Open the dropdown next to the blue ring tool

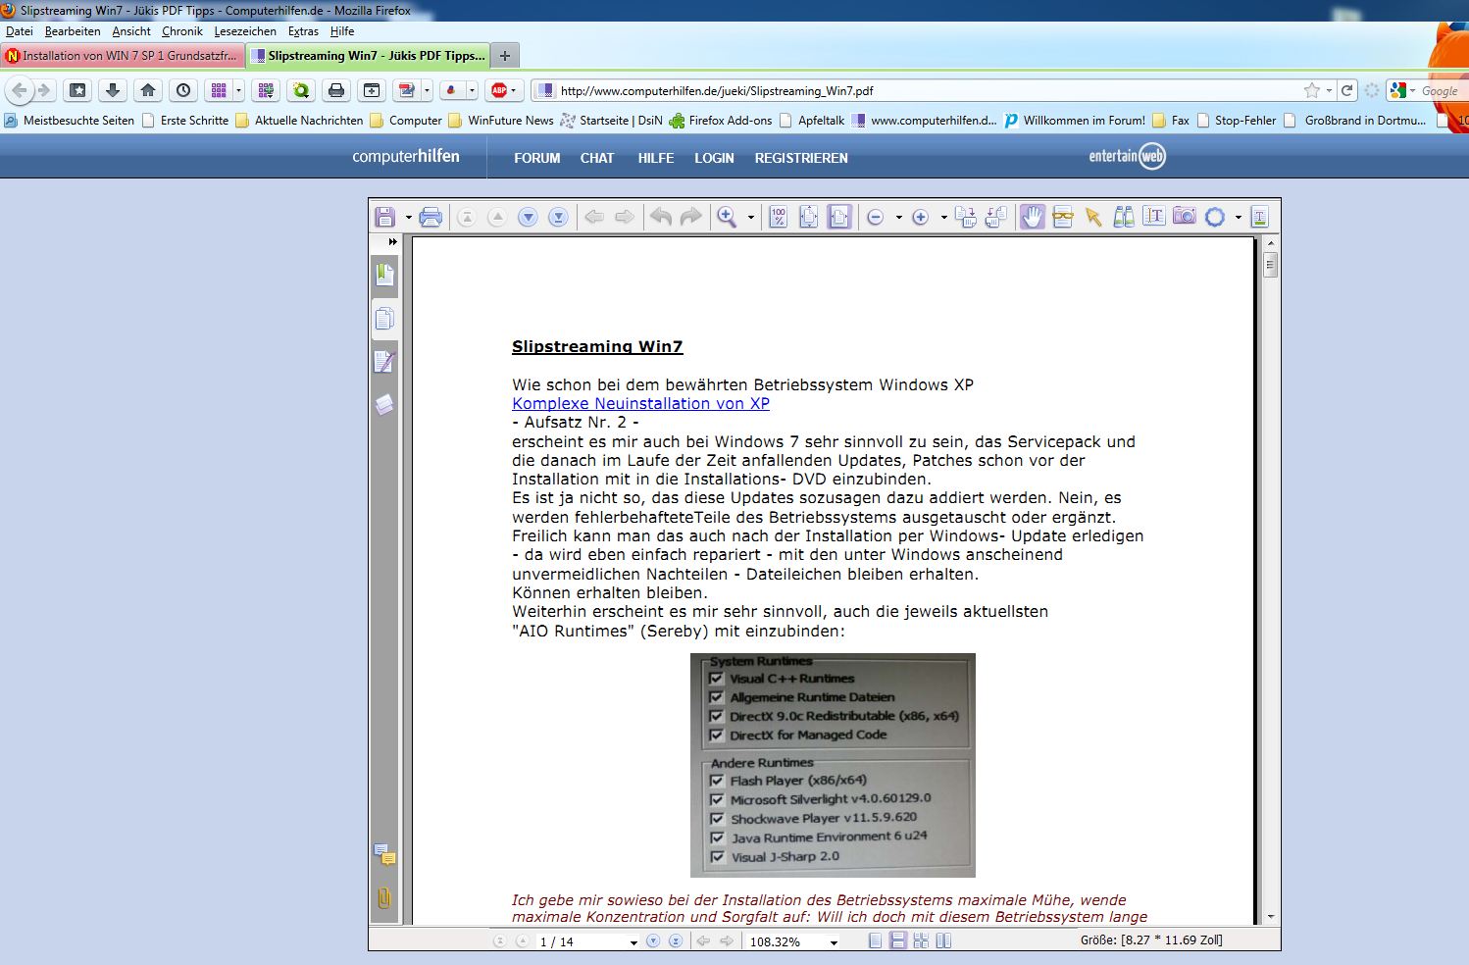point(1238,218)
